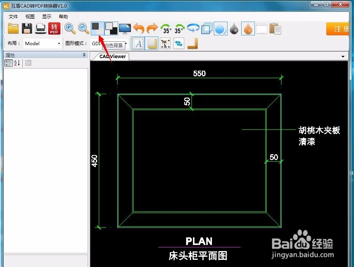354x267 pixels.
Task: Click the orange ruler measure icon
Action: [192, 44]
